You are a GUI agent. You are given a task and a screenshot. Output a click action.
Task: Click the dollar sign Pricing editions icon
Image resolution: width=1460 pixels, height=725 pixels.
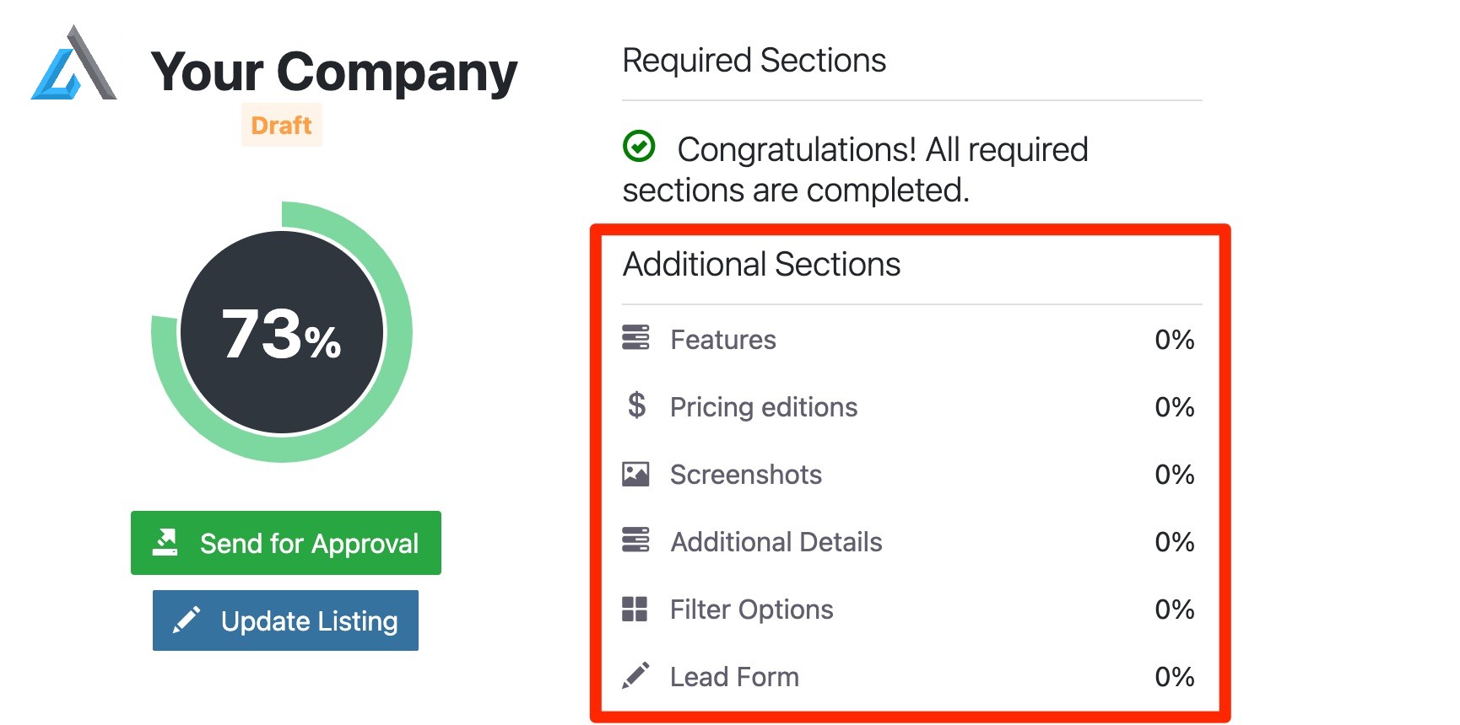(x=637, y=405)
